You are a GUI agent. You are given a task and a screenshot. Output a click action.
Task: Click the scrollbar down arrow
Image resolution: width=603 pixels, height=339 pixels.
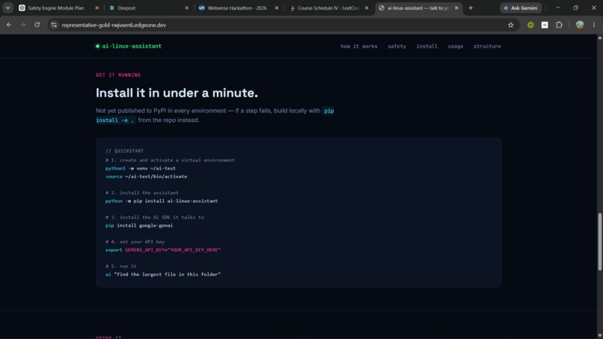(599, 336)
